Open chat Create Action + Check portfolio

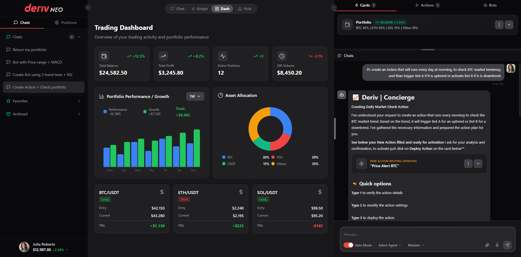(44, 87)
